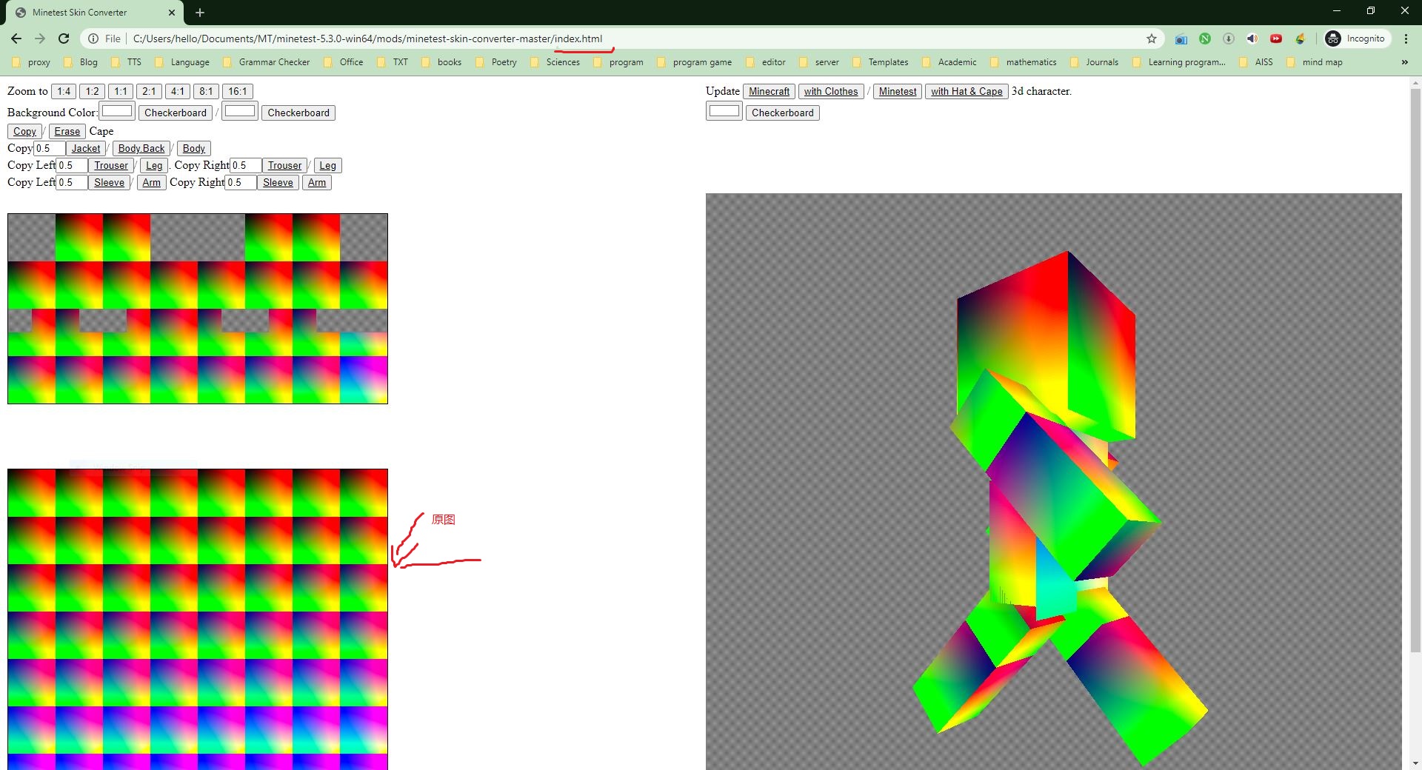Click the green N extension icon
This screenshot has width=1422, height=770.
pos(1205,38)
